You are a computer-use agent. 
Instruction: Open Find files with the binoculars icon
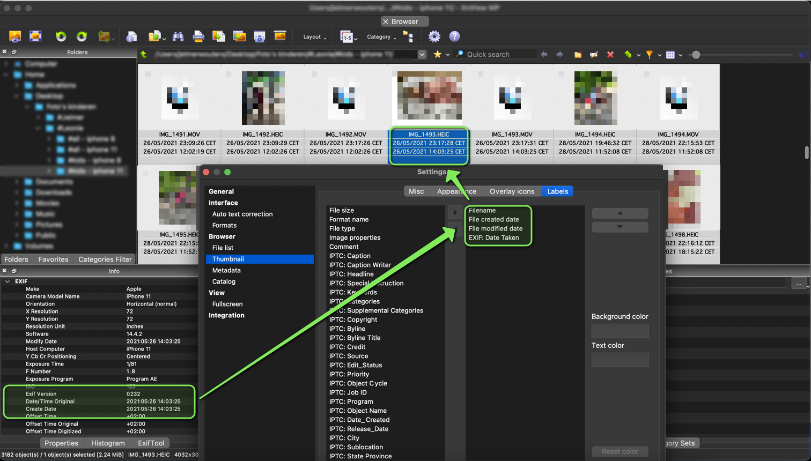[178, 36]
